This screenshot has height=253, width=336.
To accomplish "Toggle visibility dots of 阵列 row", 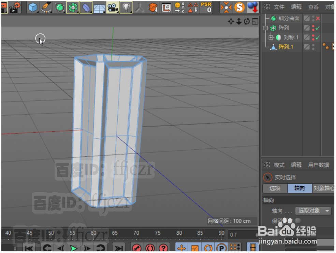I will coord(313,28).
